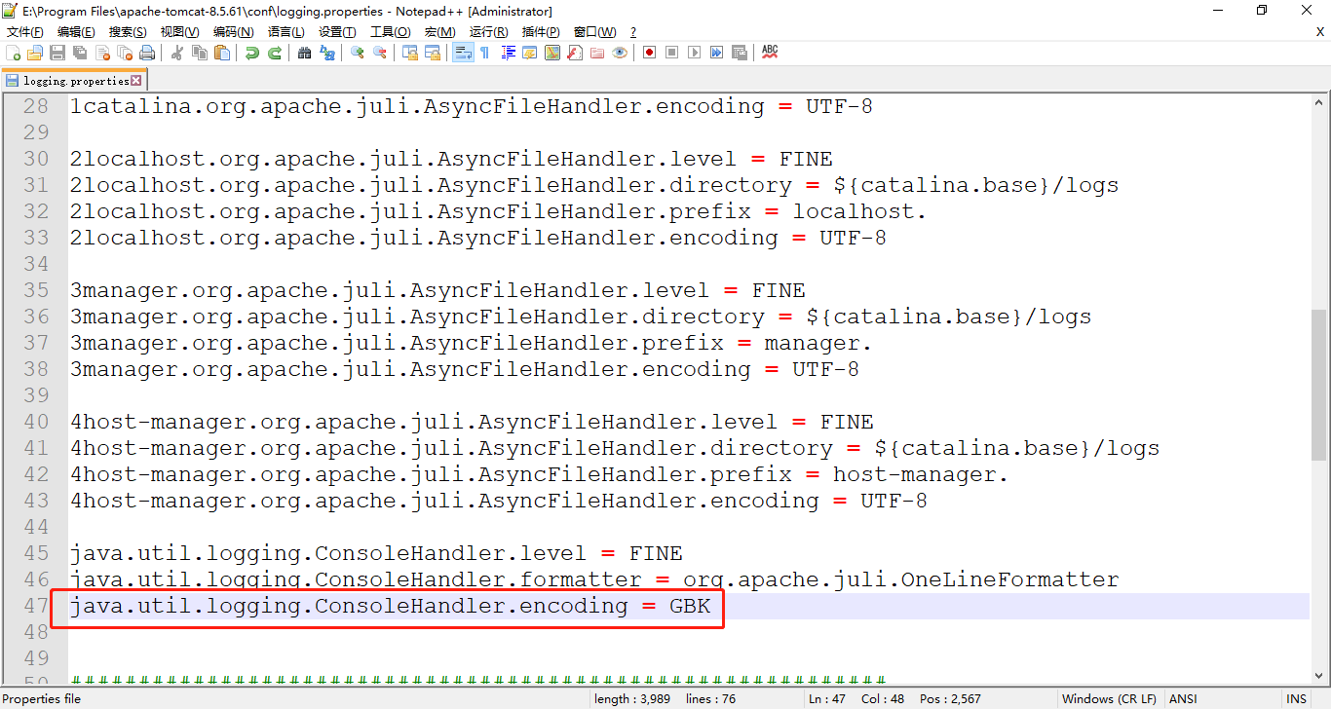Click the ANSI encoding status indicator
1331x709 pixels.
pos(1182,698)
